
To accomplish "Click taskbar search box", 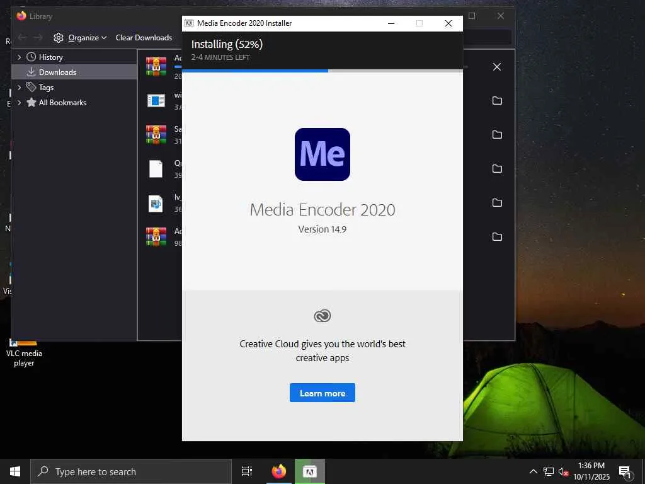I will point(131,471).
